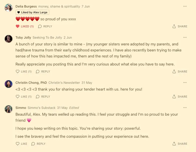Open more options for Delia Burgess's comment

[185, 6]
